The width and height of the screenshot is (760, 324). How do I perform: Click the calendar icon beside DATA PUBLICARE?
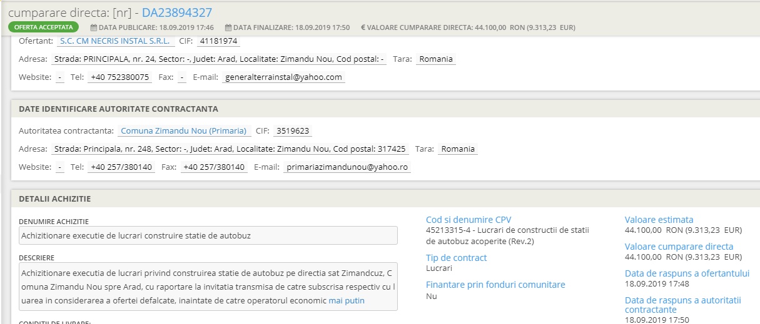(94, 27)
